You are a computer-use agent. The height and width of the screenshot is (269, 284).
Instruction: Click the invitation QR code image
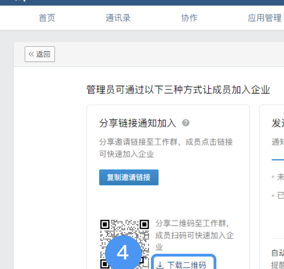[125, 244]
